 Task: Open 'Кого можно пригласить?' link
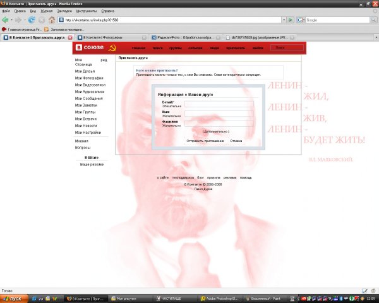coord(157,71)
